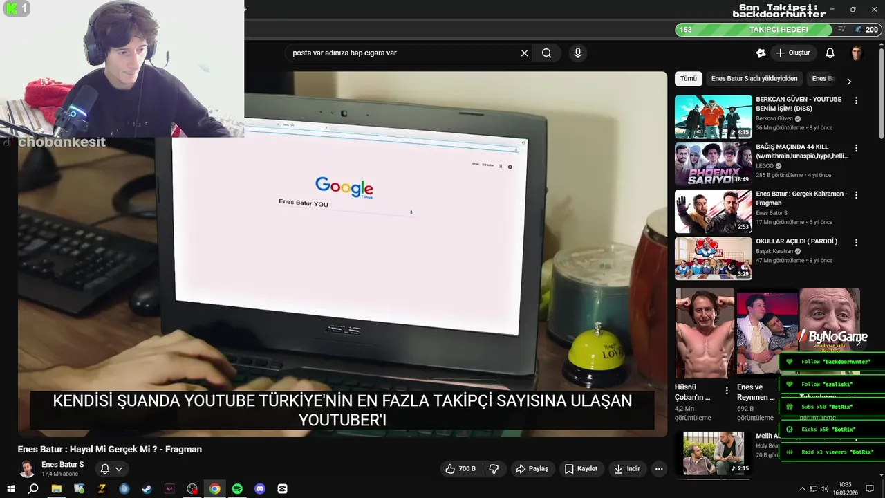Click Berkcan Güven channel name
885x498 pixels.
[774, 119]
